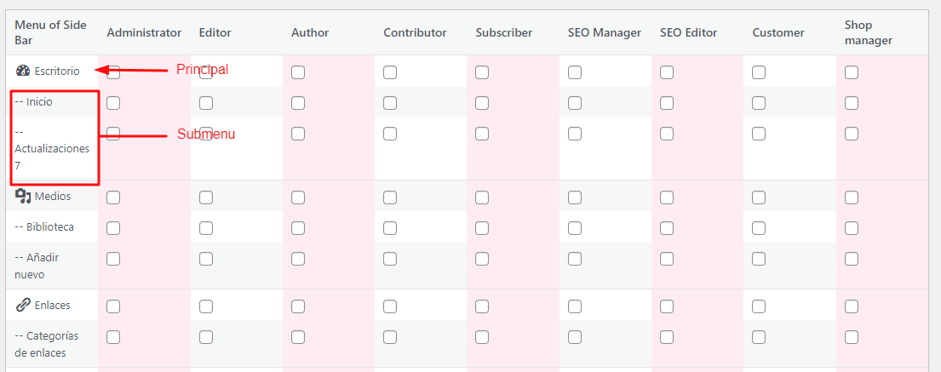Check Escritorio for the Author role
Image resolution: width=941 pixels, height=372 pixels.
pos(298,72)
